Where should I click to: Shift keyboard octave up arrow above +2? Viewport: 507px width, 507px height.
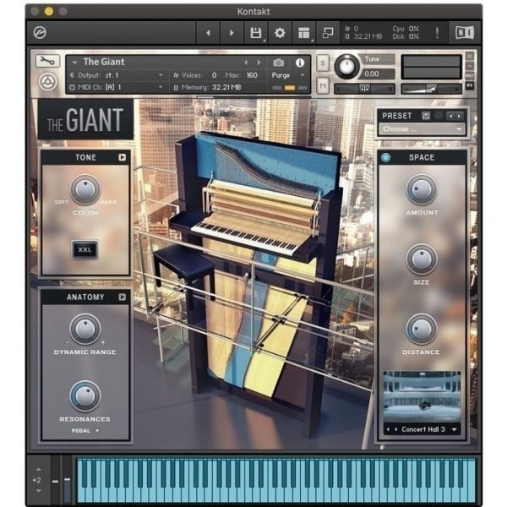(x=39, y=469)
